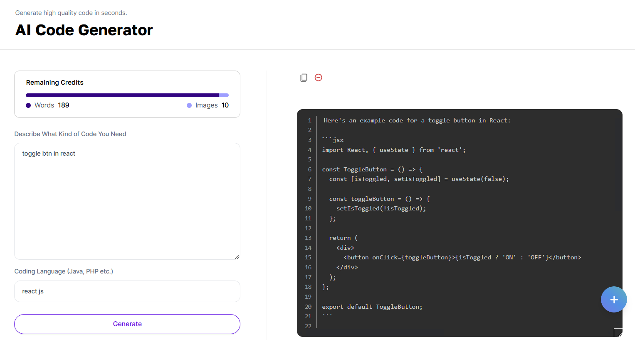Click the 'return (' code line
Image resolution: width=635 pixels, height=349 pixels.
[343, 238]
